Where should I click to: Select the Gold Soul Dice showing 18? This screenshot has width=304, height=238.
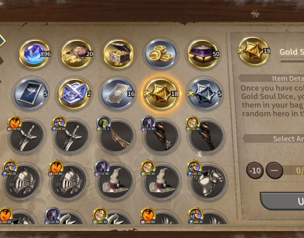pos(161,94)
